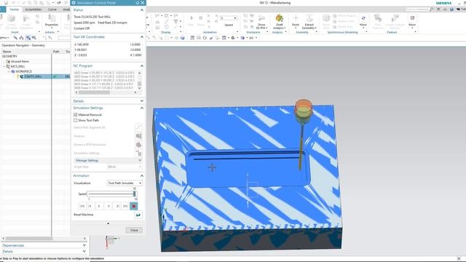
Task: Click More in Synchronous Modeling group
Action: click(363, 21)
